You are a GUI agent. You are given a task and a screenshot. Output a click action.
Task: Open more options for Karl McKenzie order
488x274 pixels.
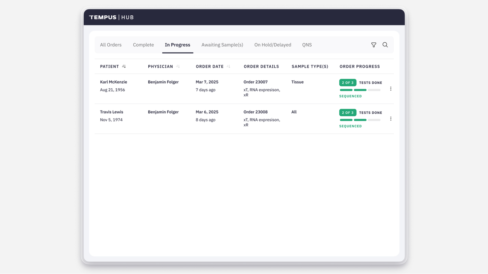click(x=391, y=89)
